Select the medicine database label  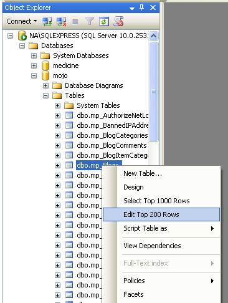[x=66, y=65]
